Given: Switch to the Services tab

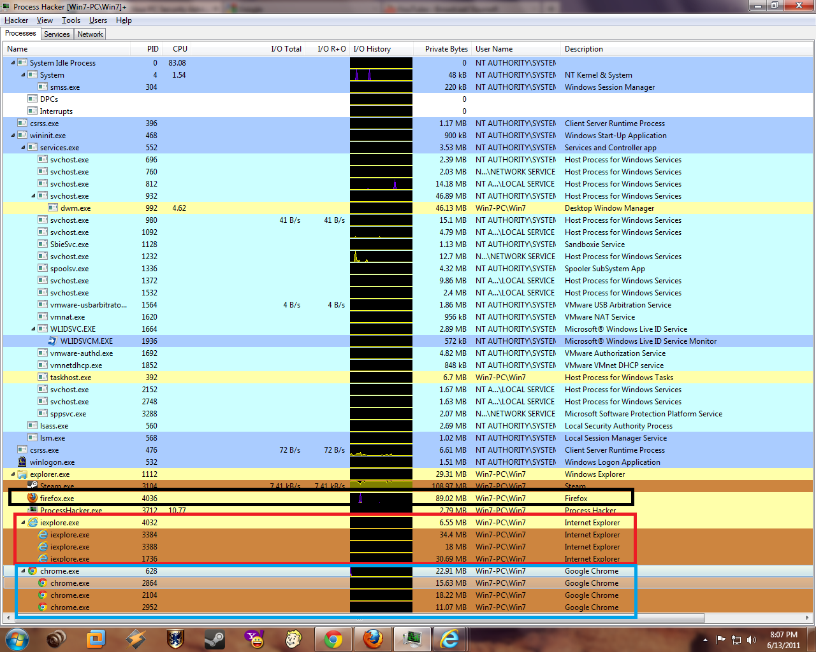Looking at the screenshot, I should pyautogui.click(x=57, y=34).
